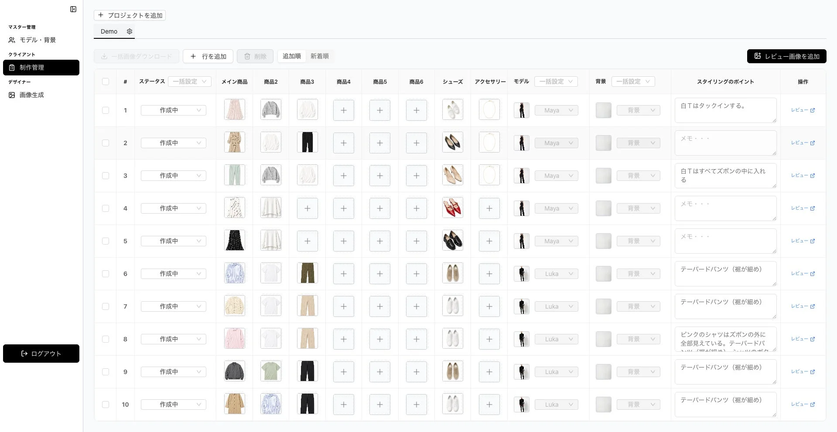Screen dimensions: 837x432
Task: Open Demo project settings gear
Action: coord(130,31)
